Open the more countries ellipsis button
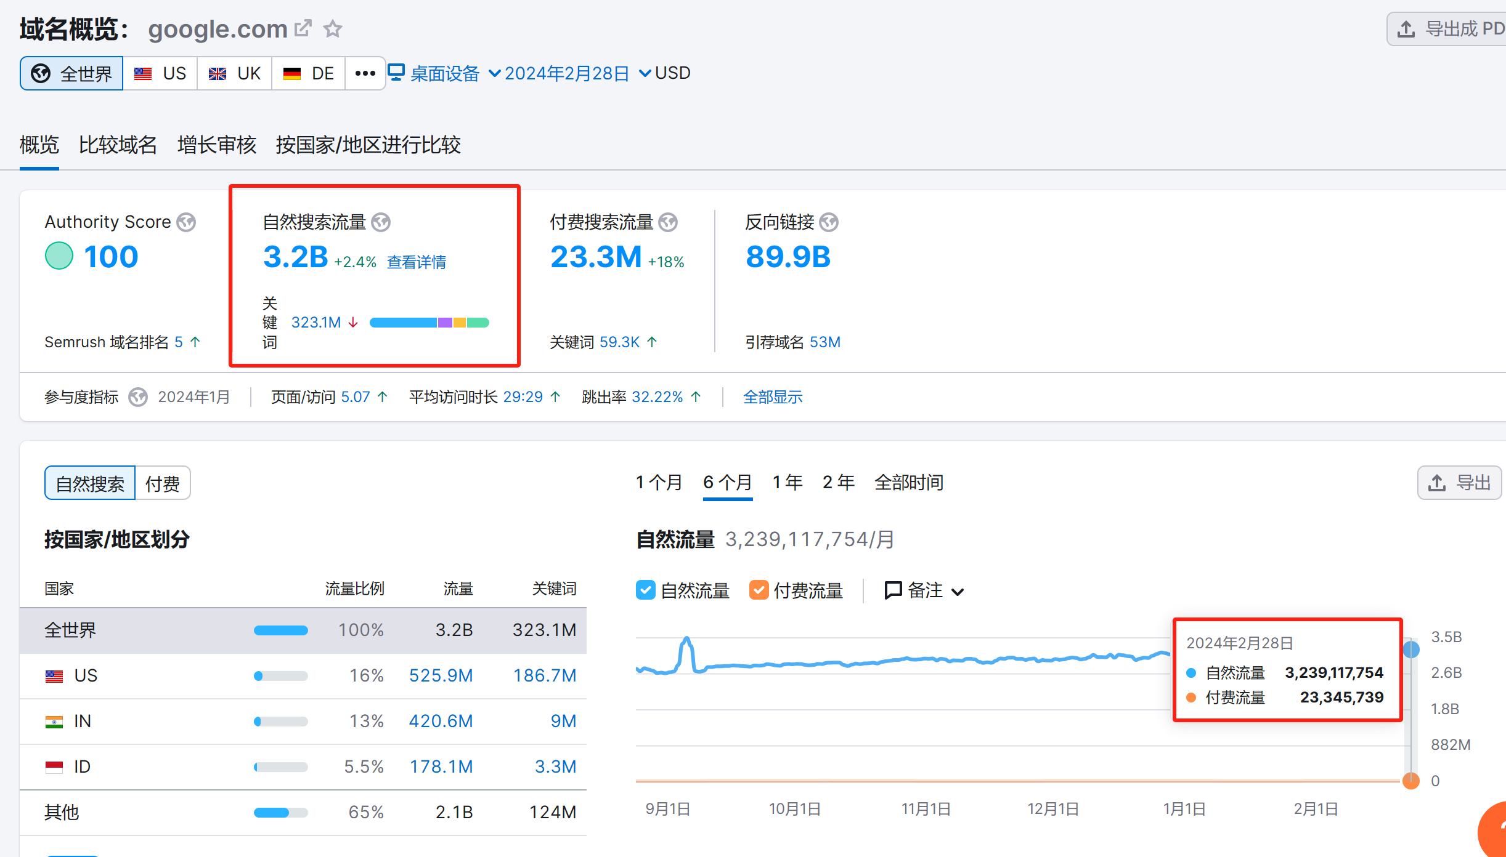 (x=365, y=74)
